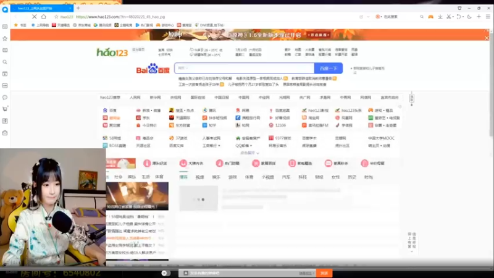Open the 中国大学MOOC link
494x278 pixels.
(x=381, y=138)
